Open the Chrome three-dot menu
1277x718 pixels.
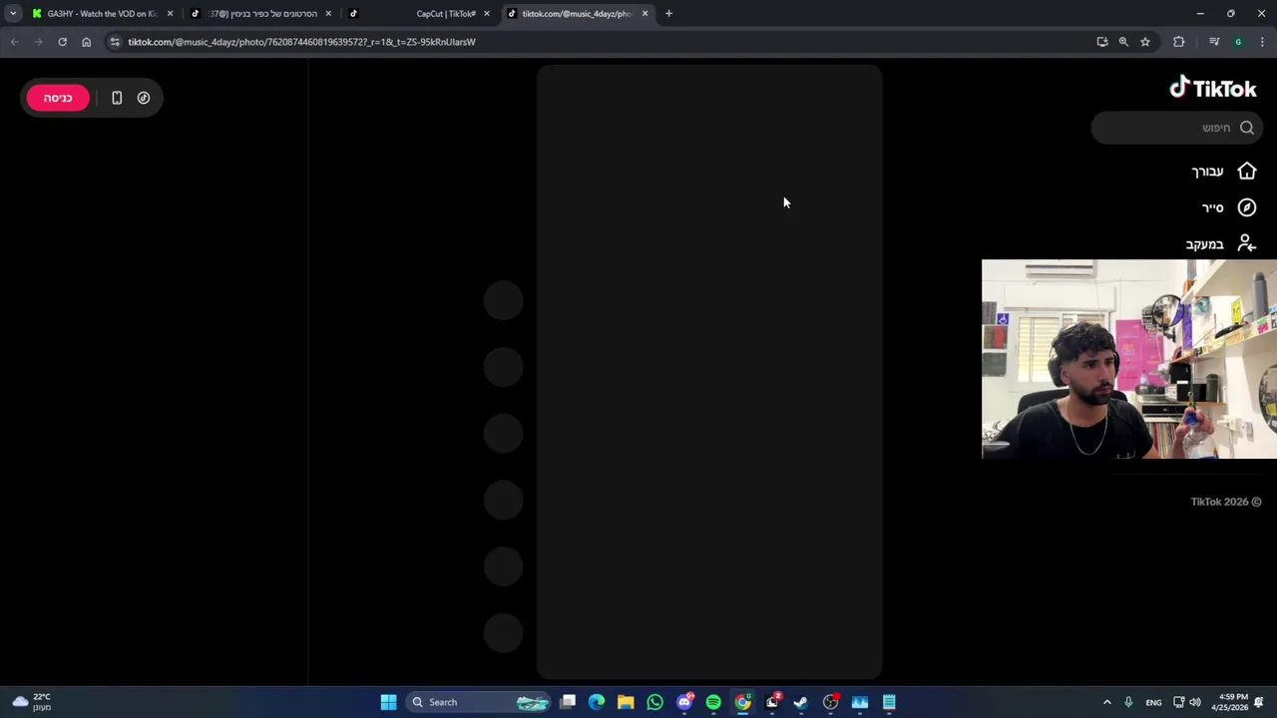[x=1262, y=42]
